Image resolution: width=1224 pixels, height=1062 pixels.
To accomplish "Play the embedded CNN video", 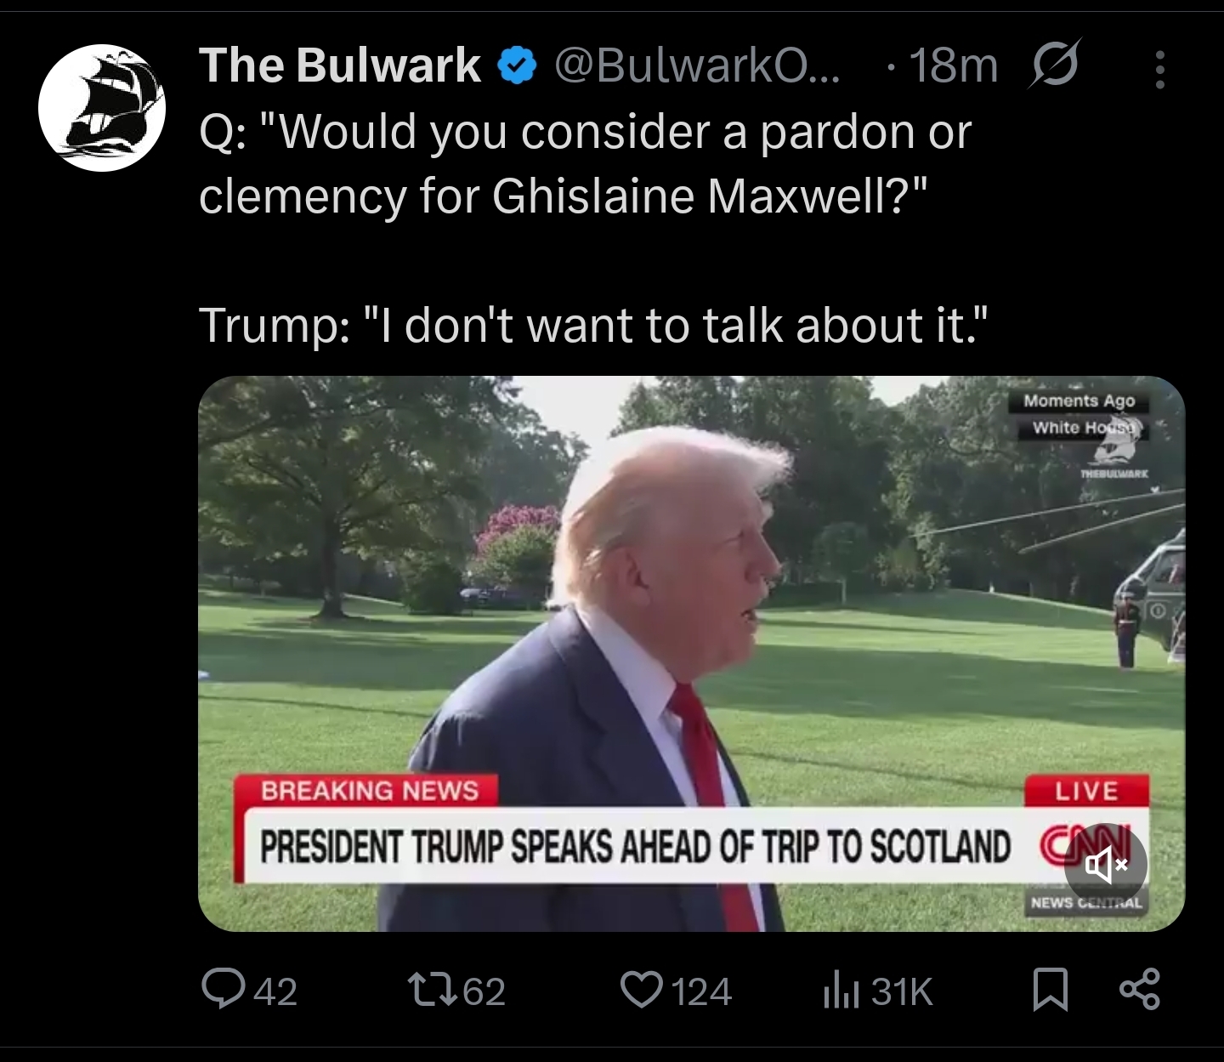I will tap(691, 653).
